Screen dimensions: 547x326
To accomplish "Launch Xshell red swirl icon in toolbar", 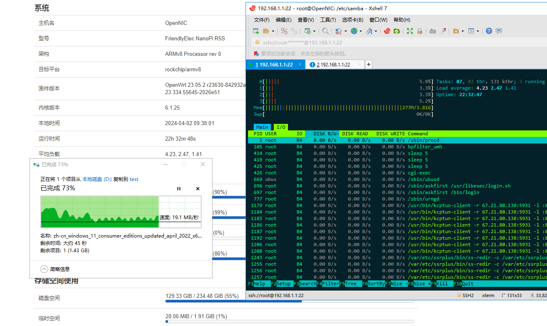I will 387,31.
